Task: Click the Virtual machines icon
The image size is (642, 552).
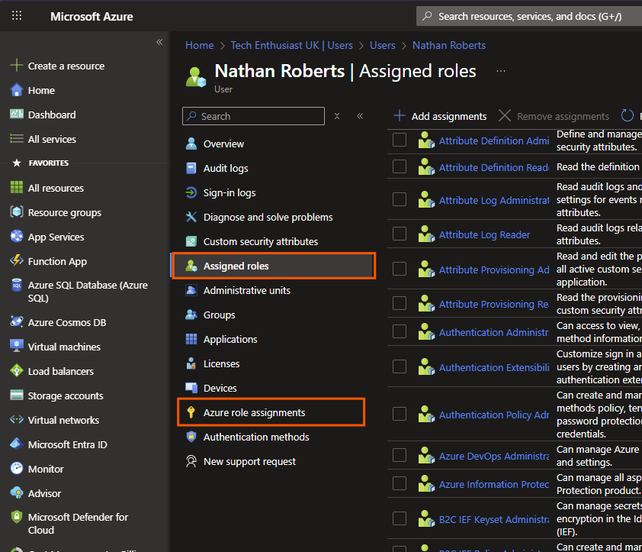Action: 17,347
